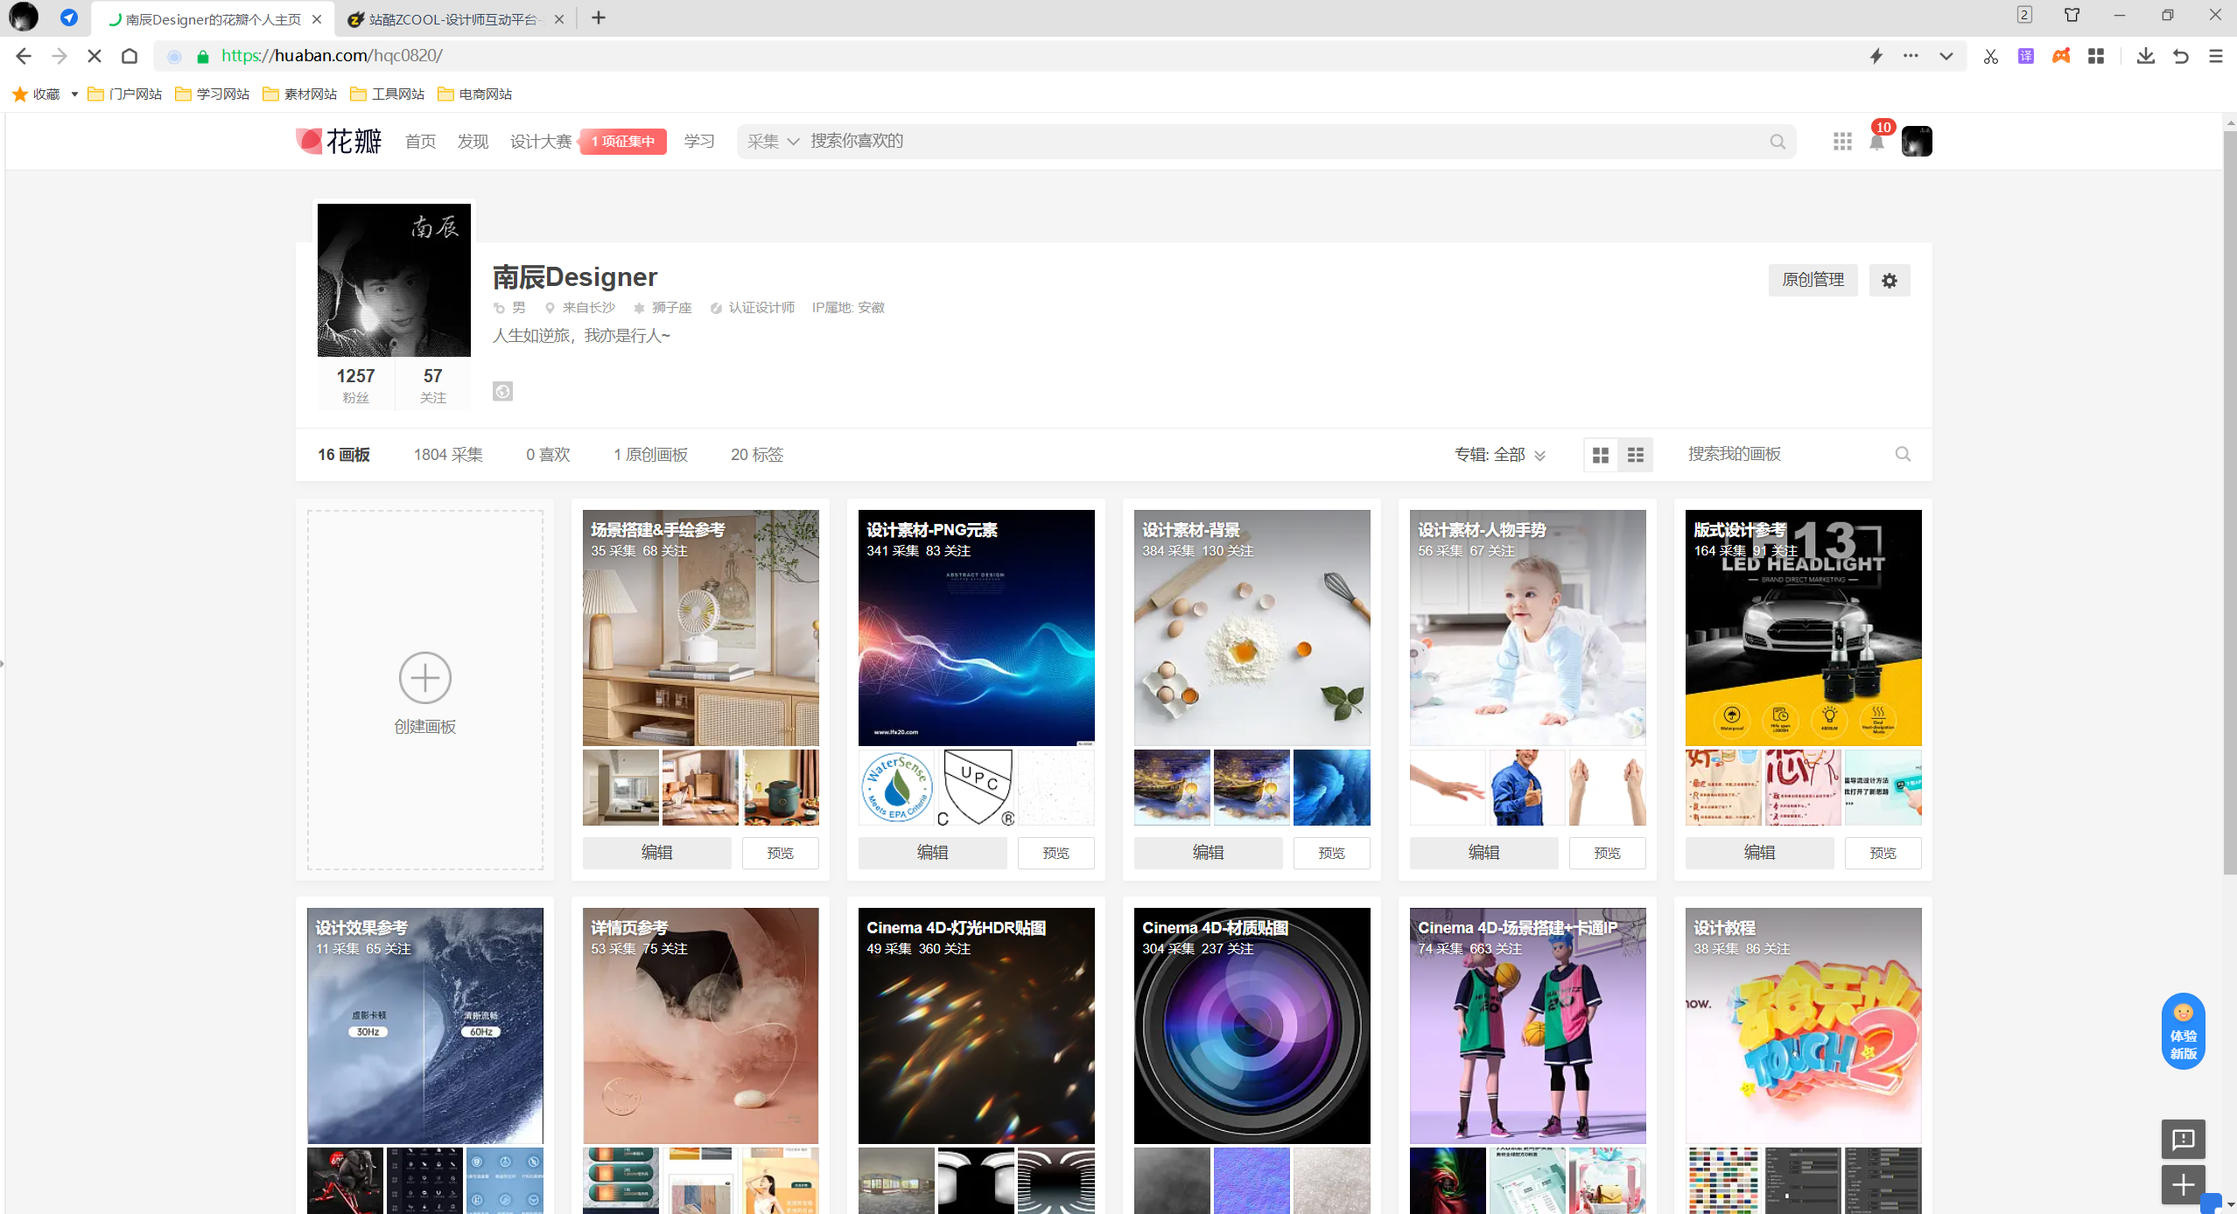Screen dimensions: 2237x1214
Task: Open the feedback message icon
Action: 2183,1139
